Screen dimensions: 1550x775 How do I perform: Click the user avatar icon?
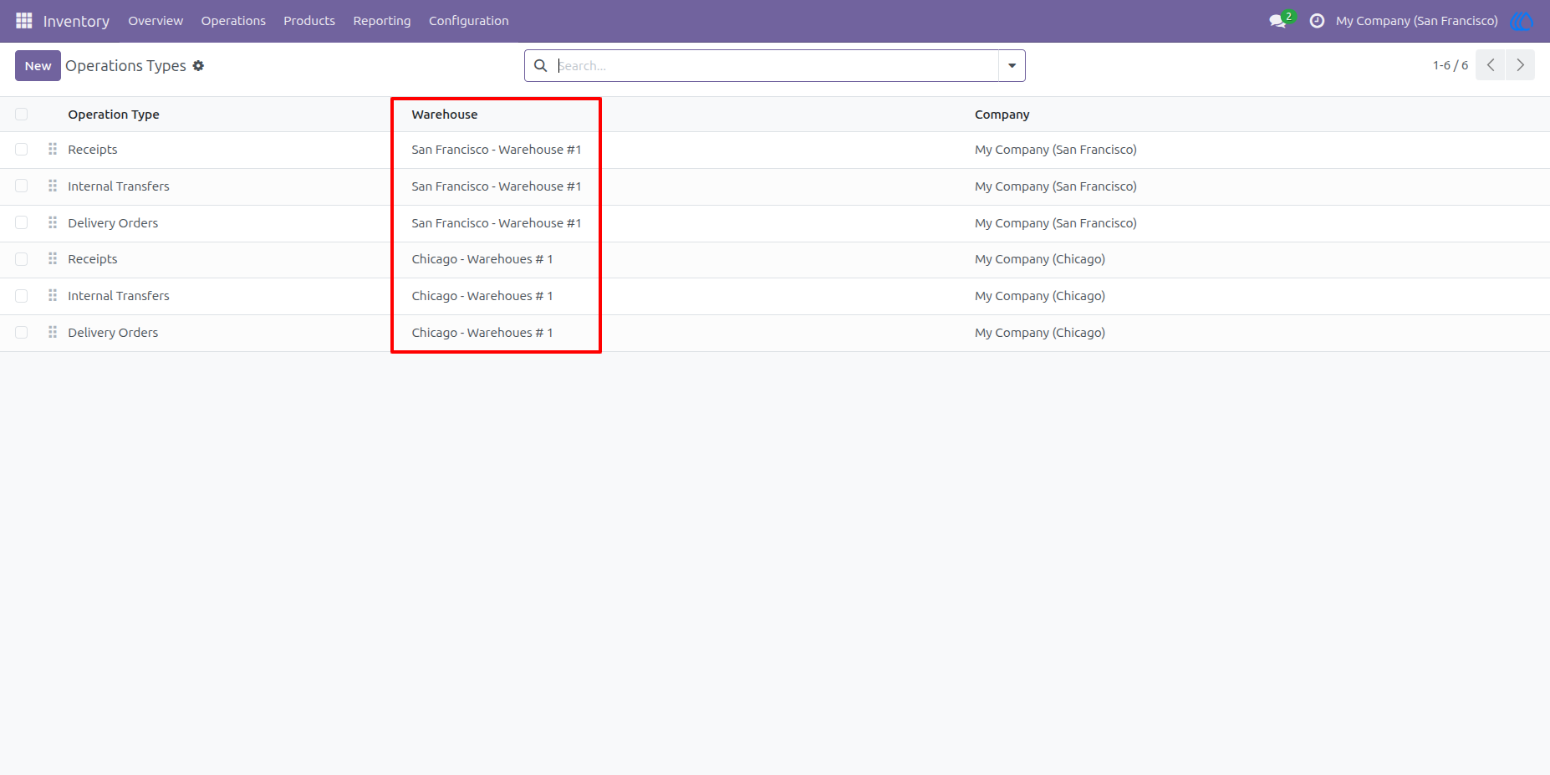(1522, 21)
